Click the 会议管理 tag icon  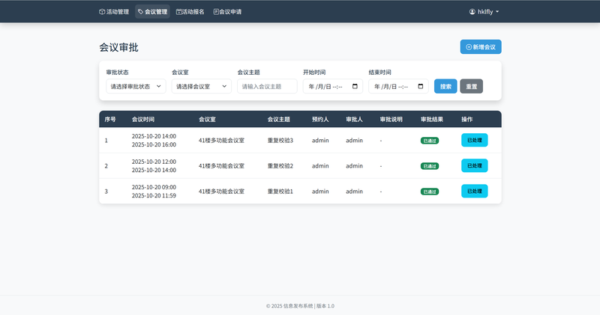coord(140,12)
